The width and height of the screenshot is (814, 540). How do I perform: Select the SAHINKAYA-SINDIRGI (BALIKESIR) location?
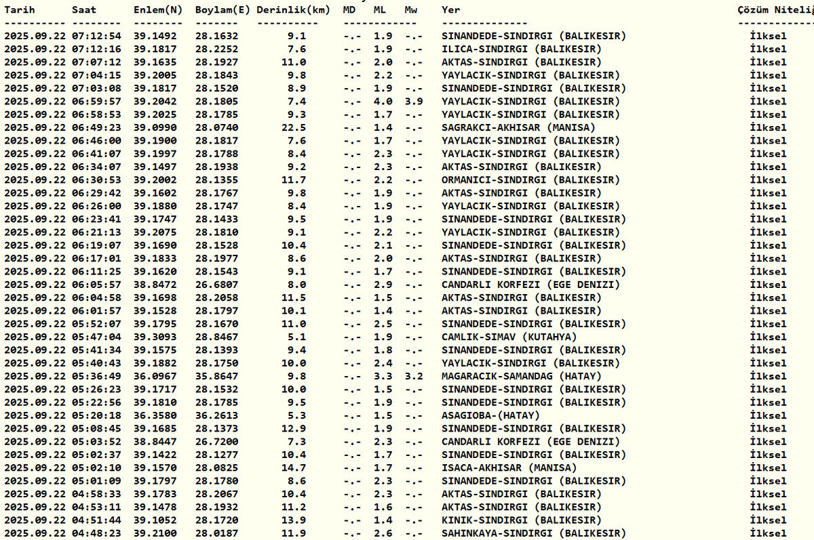point(533,533)
